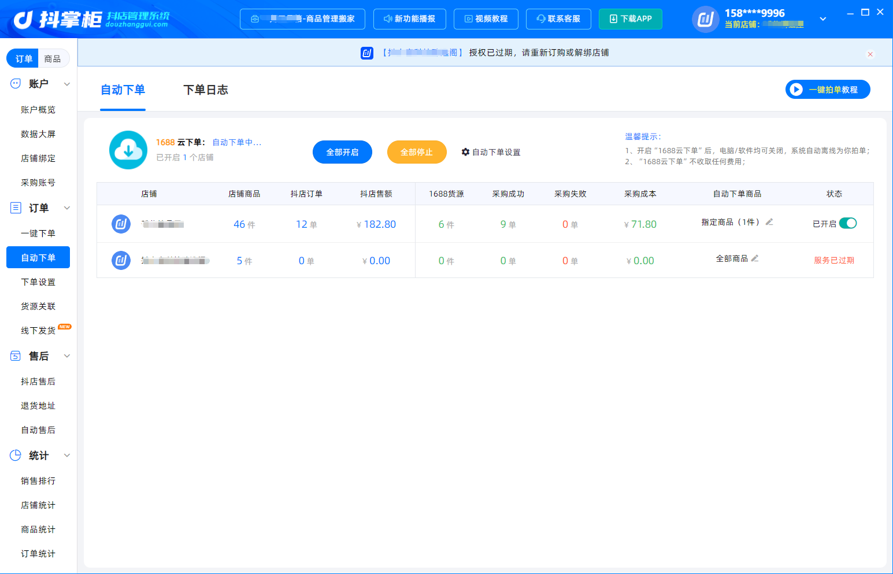Screen dimensions: 893x574
Task: Click the gear icon for 自动下单设置
Action: pyautogui.click(x=465, y=152)
